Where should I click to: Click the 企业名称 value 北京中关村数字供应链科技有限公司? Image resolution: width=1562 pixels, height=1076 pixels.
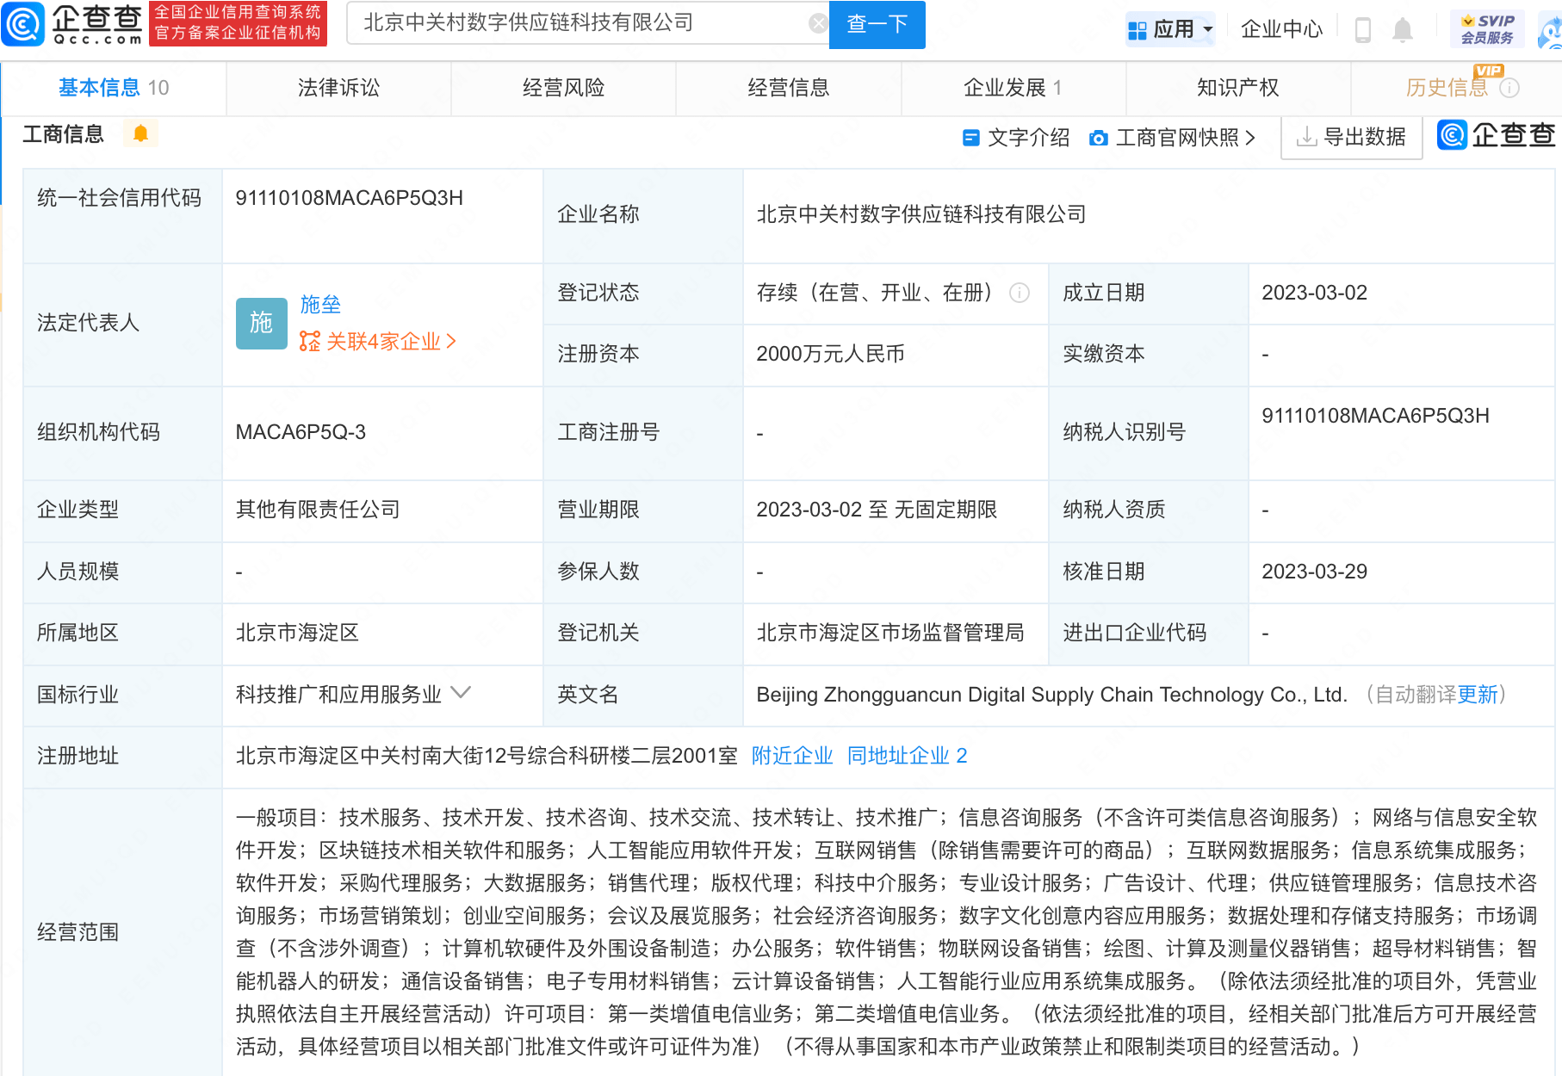(920, 214)
